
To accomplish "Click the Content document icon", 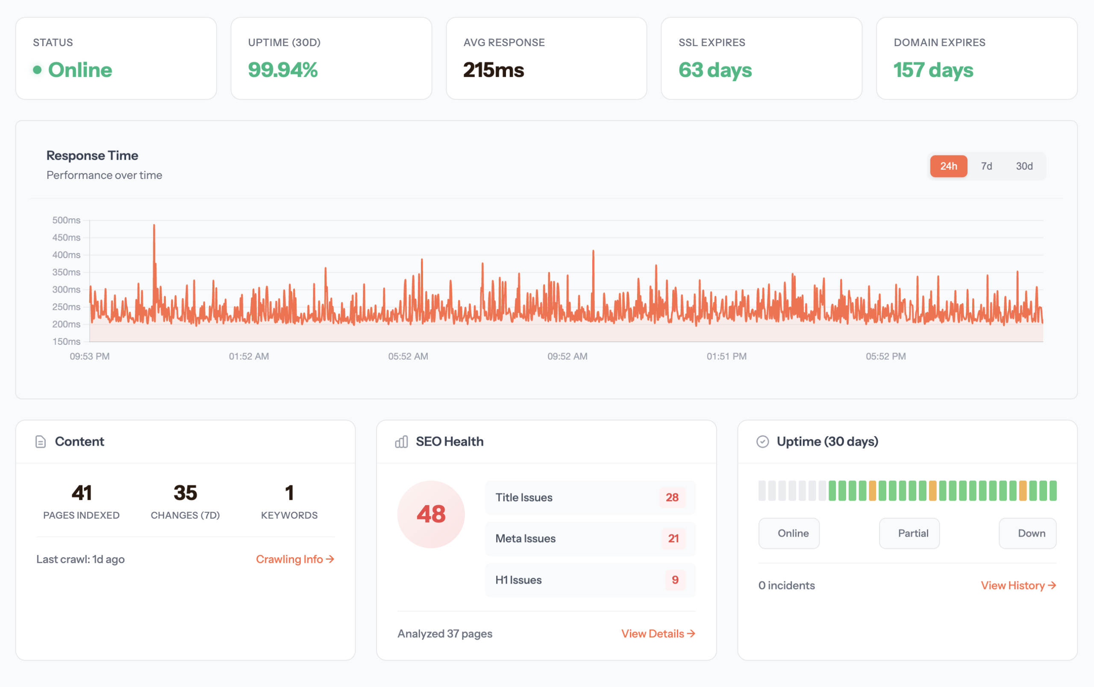I will (41, 441).
